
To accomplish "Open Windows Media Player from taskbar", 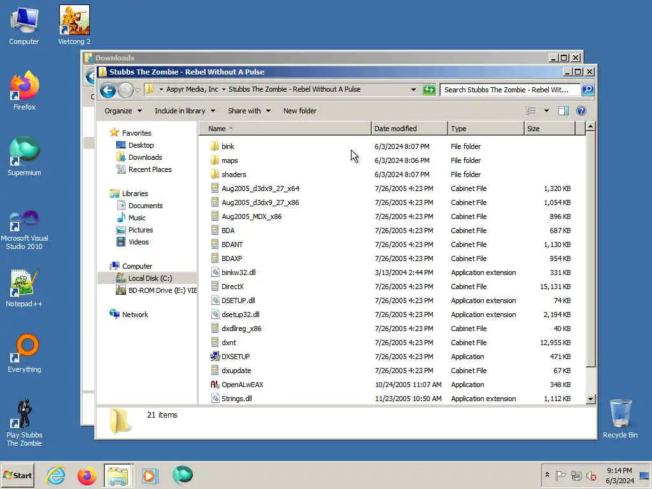I will 150,475.
